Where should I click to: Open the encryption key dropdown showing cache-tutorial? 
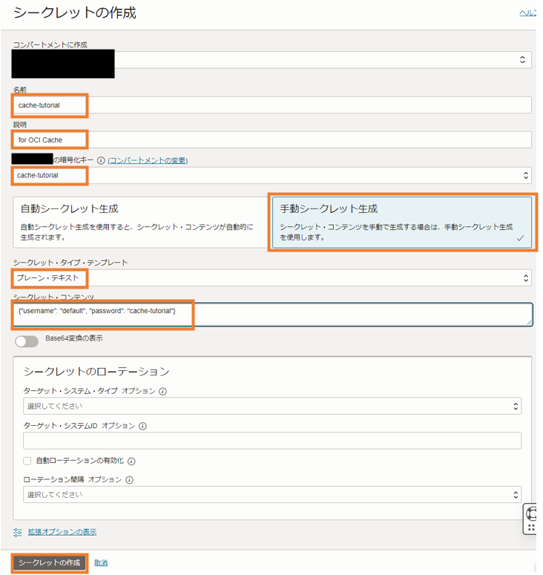click(x=271, y=175)
